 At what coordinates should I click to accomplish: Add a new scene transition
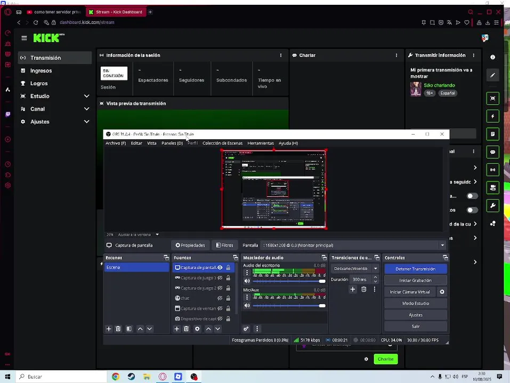pyautogui.click(x=353, y=289)
